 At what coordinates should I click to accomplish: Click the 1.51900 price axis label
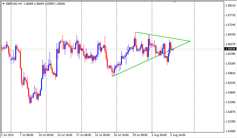coord(230,131)
